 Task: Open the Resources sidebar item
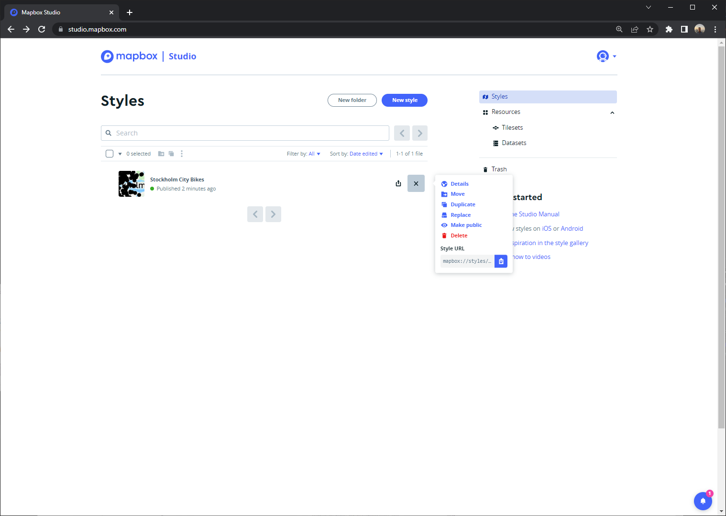(x=506, y=112)
